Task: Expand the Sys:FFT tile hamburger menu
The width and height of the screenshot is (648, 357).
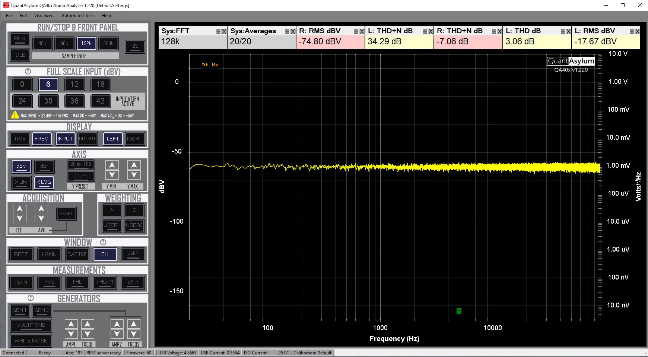Action: 218,32
